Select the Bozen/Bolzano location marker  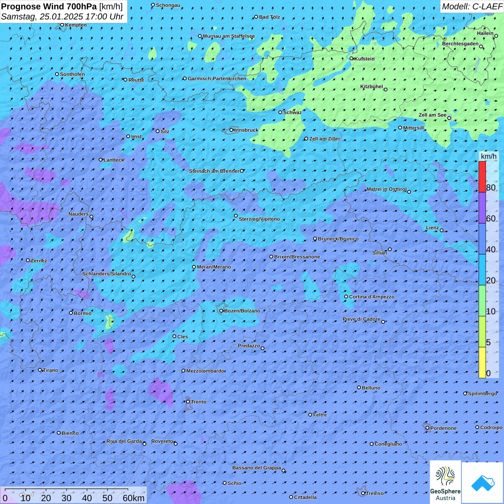[x=221, y=311]
